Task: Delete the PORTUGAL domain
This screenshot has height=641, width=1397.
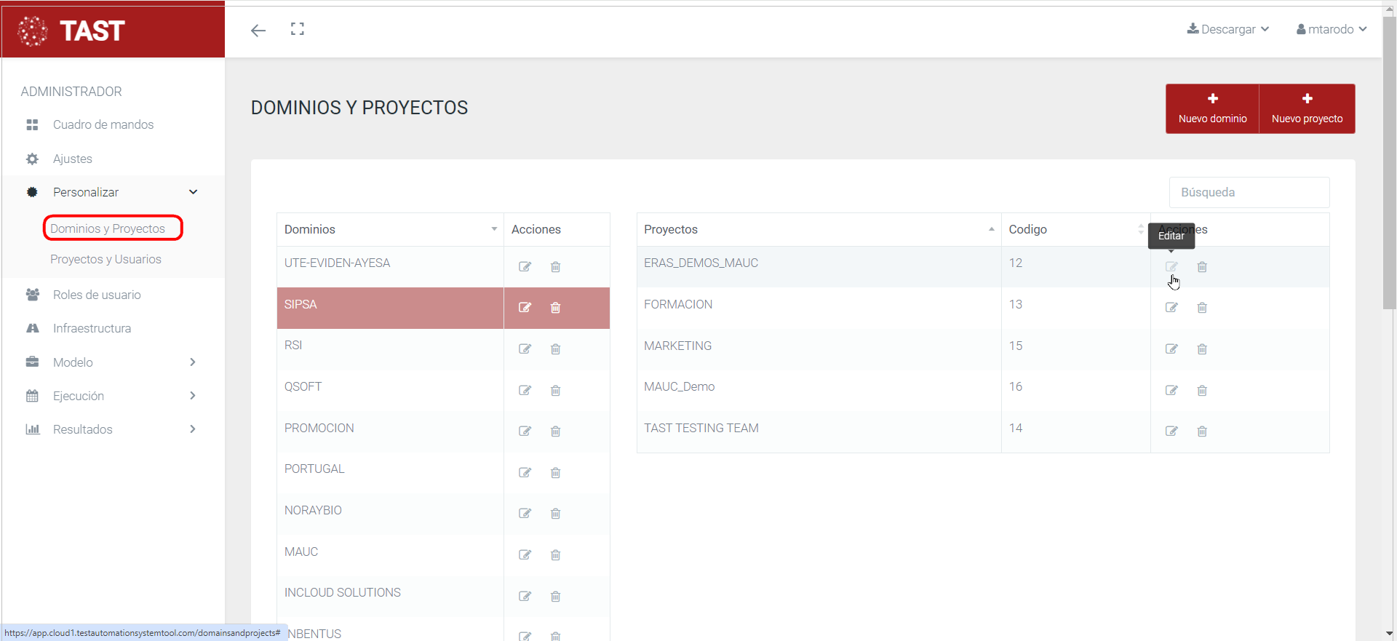Action: pos(555,473)
